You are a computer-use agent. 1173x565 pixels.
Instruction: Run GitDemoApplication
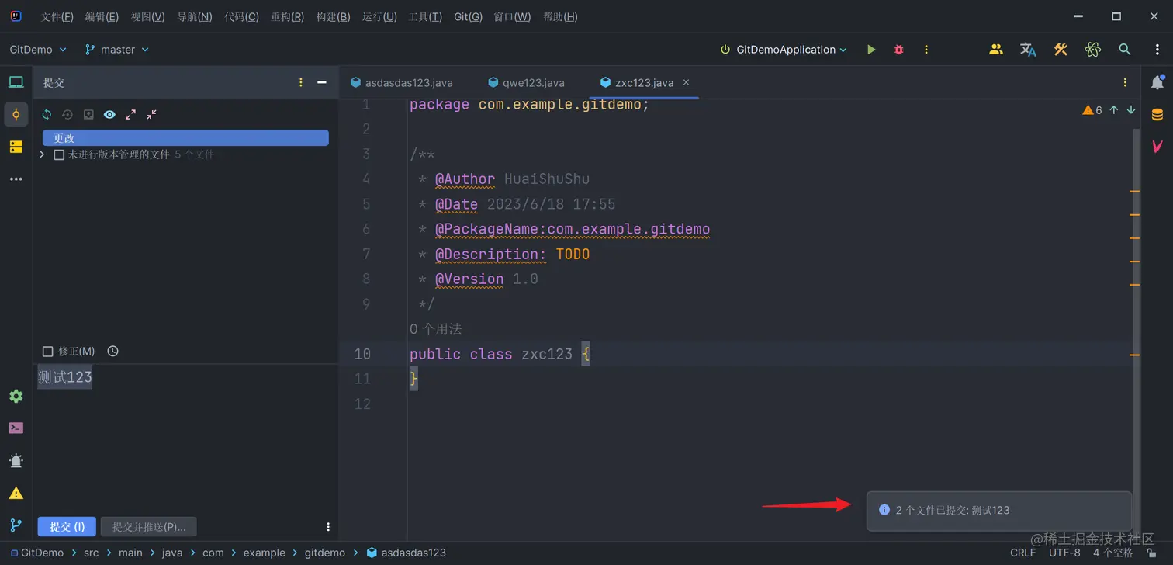[871, 50]
